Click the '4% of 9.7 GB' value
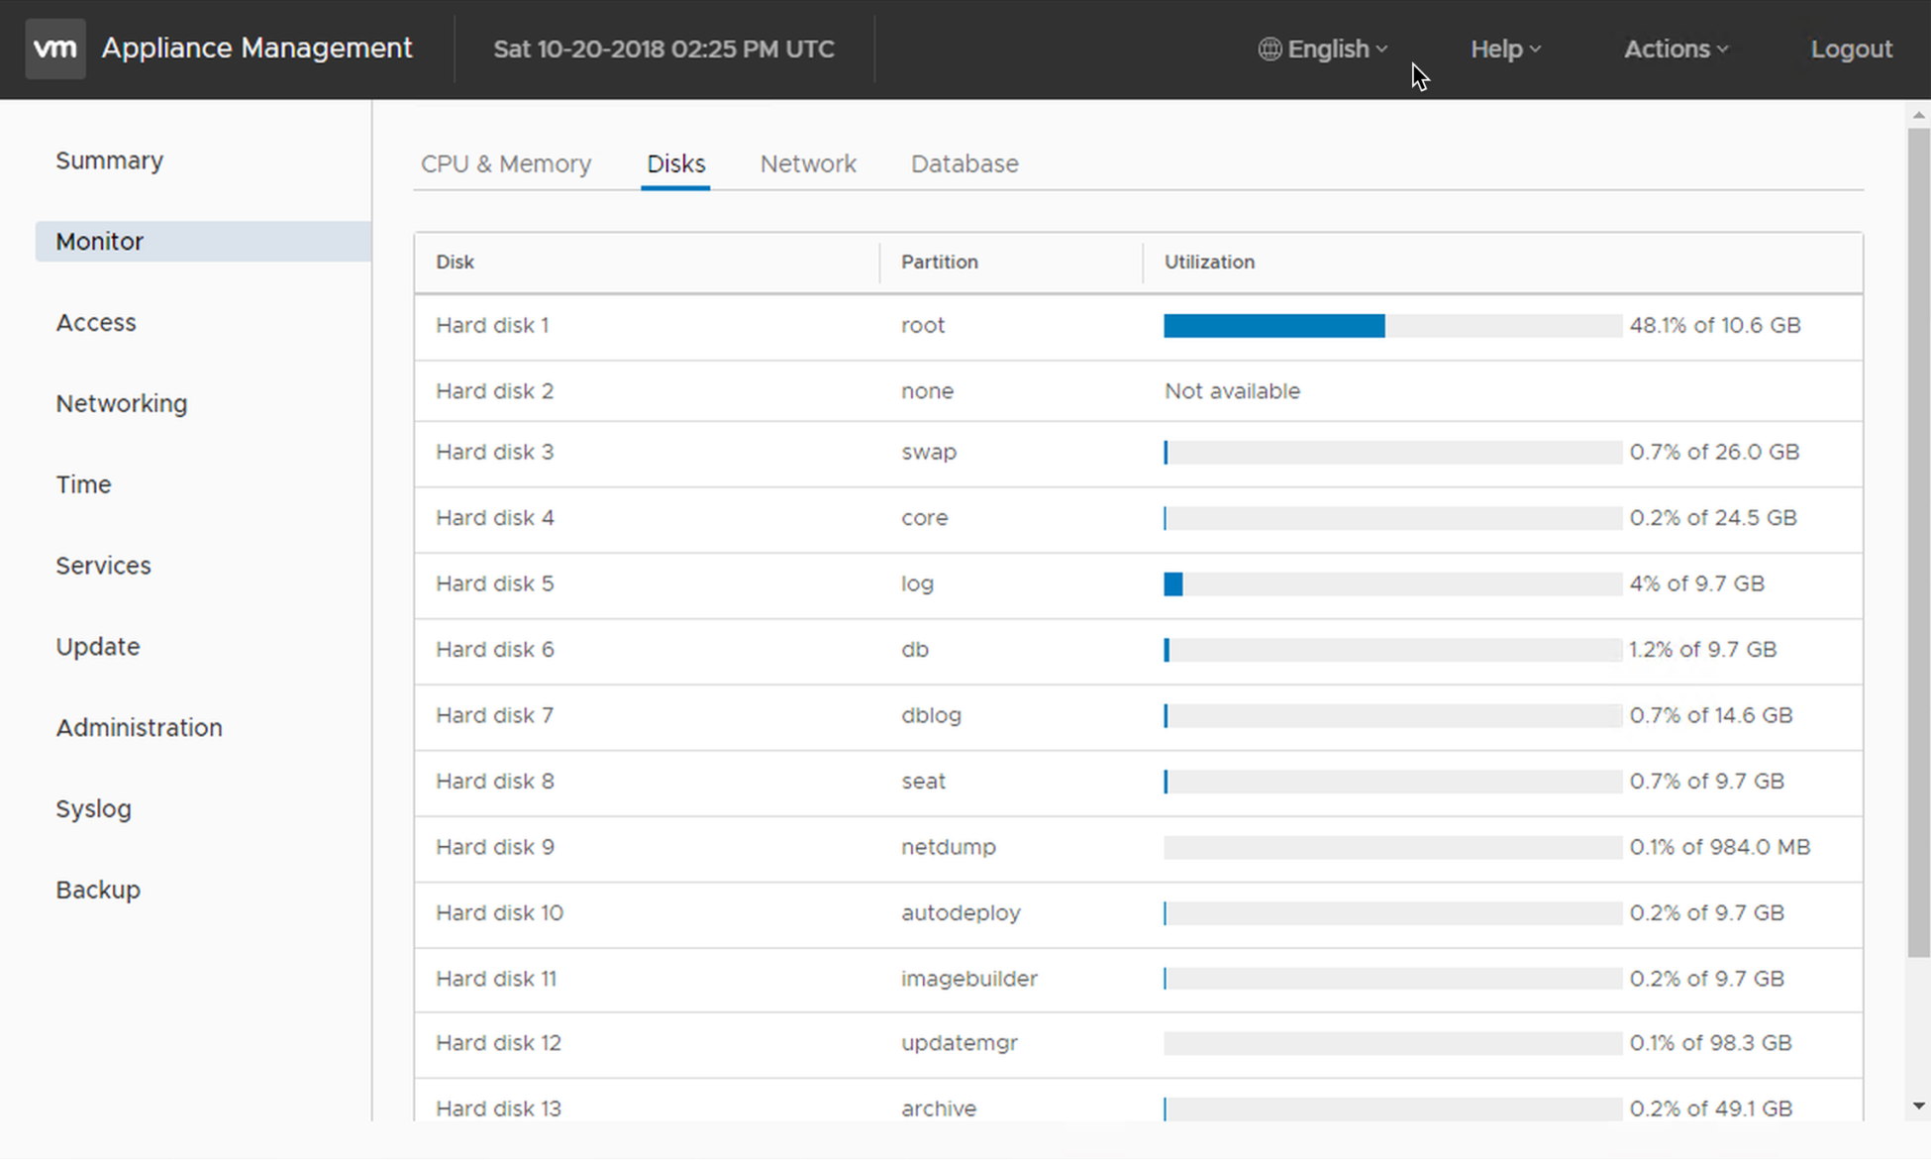Viewport: 1931px width, 1160px height. [1696, 584]
